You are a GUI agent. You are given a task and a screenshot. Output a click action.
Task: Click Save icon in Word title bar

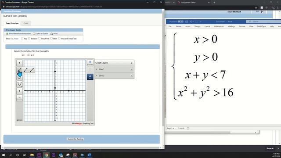tap(187, 22)
